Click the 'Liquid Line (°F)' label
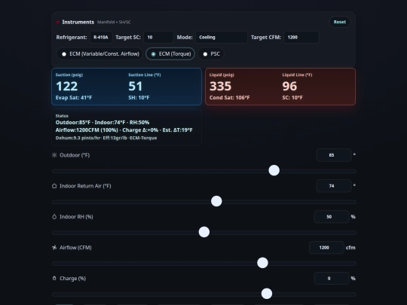Screen dimensions: 407x305 (x=297, y=75)
